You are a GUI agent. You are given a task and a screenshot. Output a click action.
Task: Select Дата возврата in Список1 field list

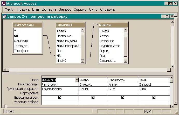pyautogui.click(x=68, y=46)
